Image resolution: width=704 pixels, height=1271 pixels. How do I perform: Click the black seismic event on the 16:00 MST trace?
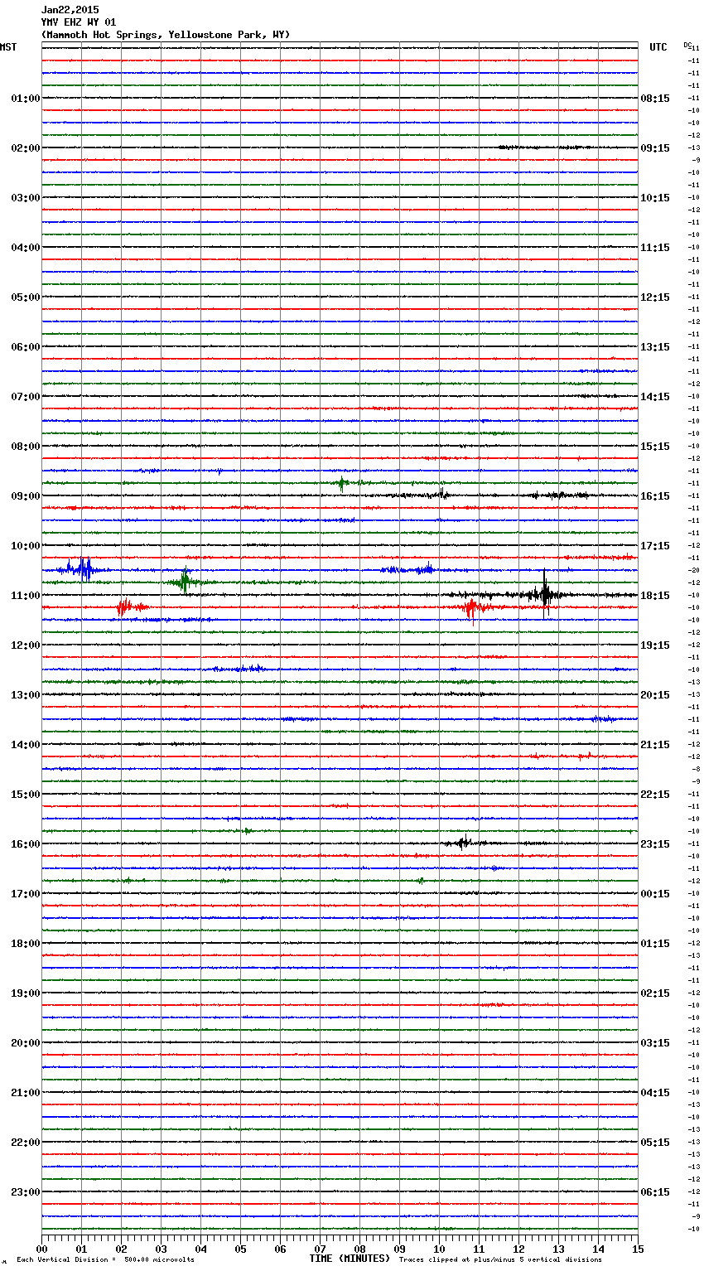[x=463, y=843]
